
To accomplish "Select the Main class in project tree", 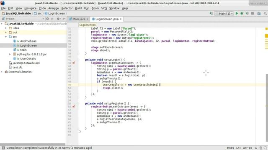I will (x=23, y=50).
